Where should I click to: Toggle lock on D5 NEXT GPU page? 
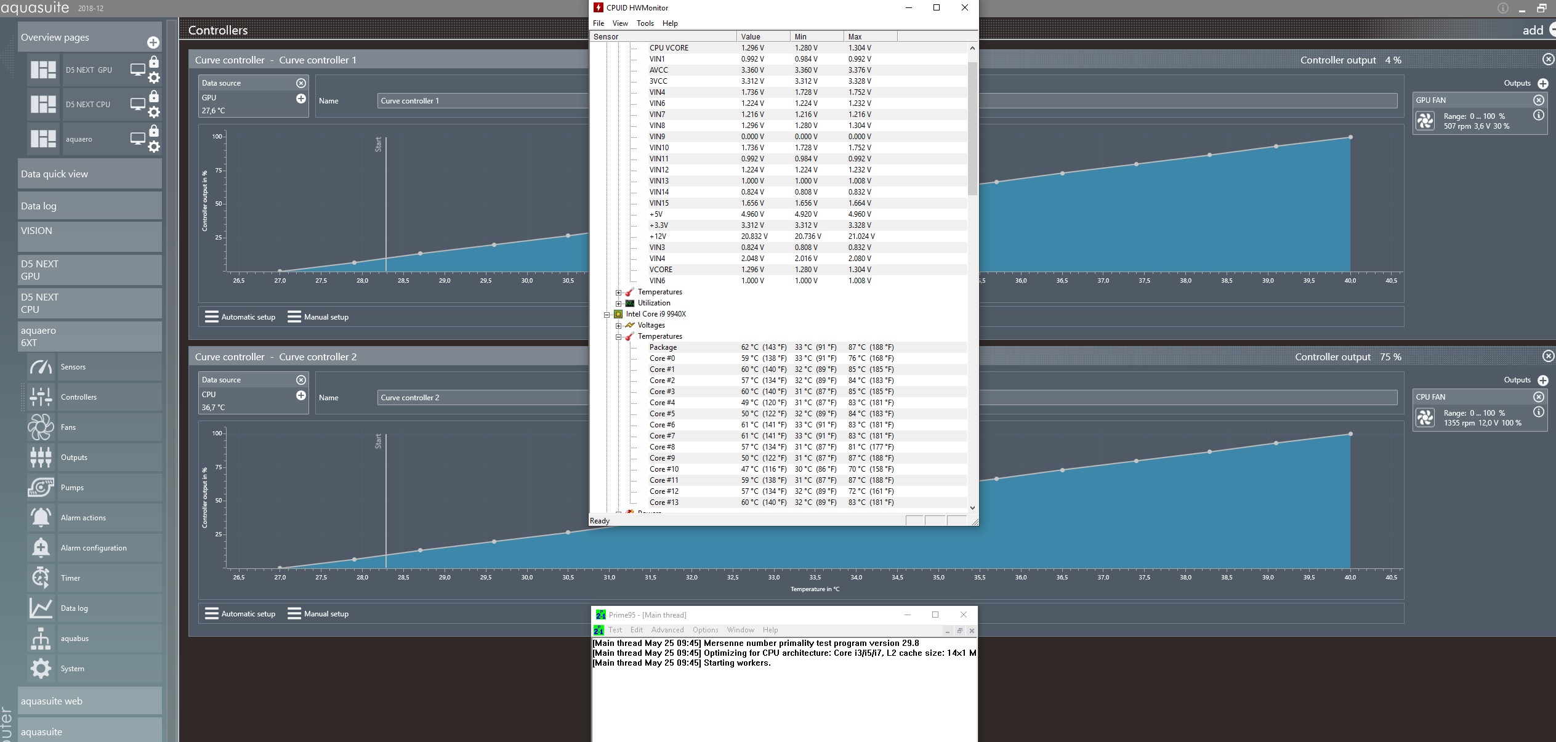click(x=154, y=62)
